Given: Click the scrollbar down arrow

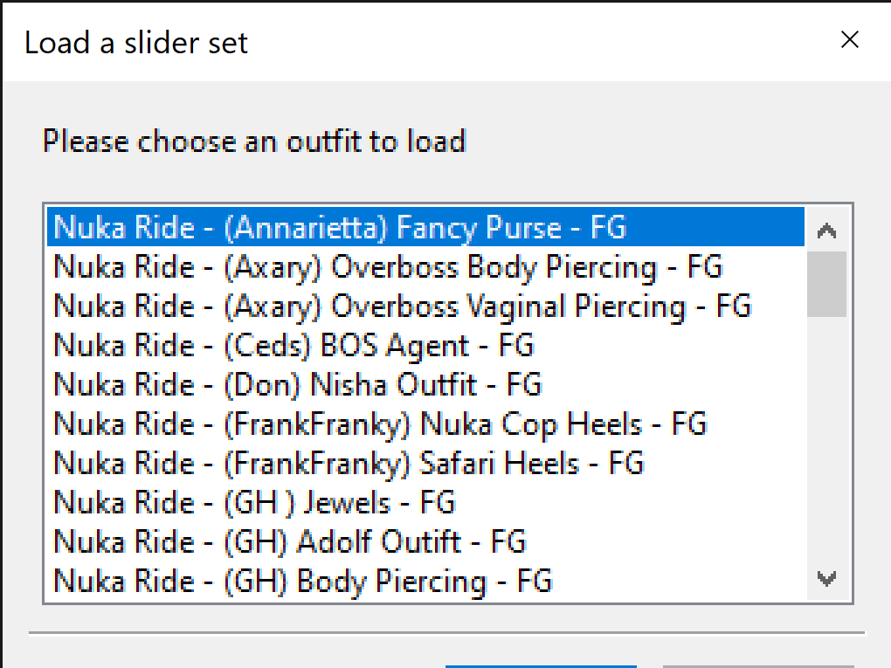Looking at the screenshot, I should coord(825,579).
